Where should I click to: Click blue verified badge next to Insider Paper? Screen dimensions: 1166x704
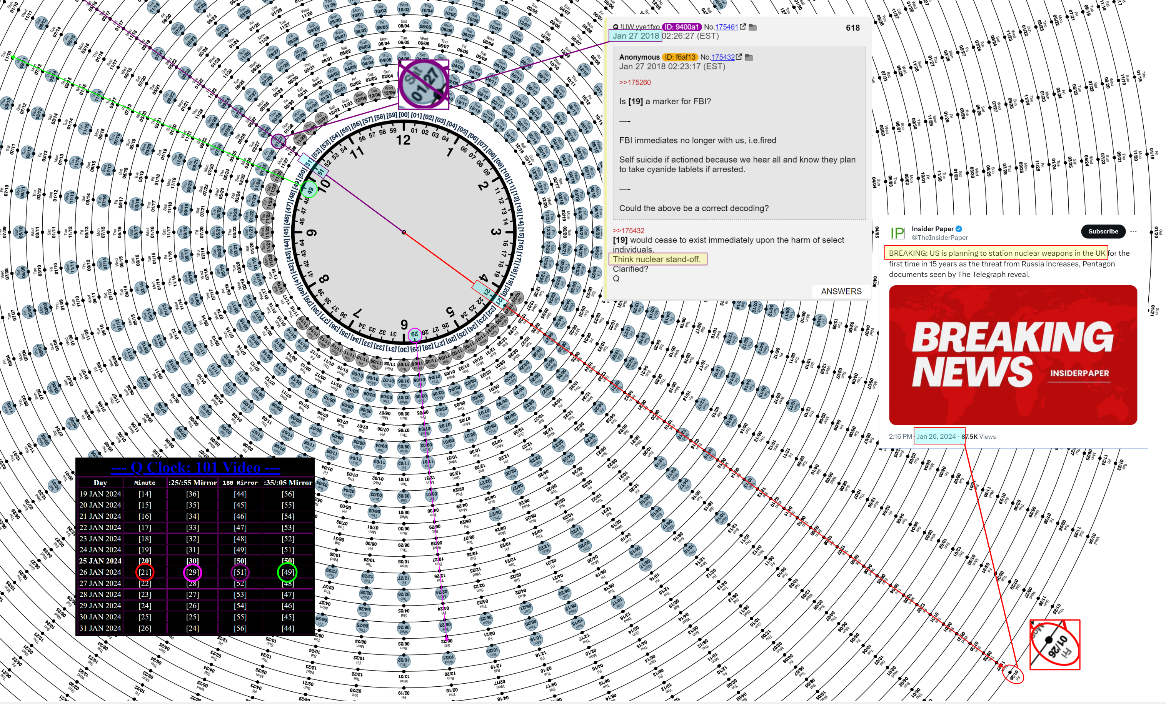tap(959, 229)
